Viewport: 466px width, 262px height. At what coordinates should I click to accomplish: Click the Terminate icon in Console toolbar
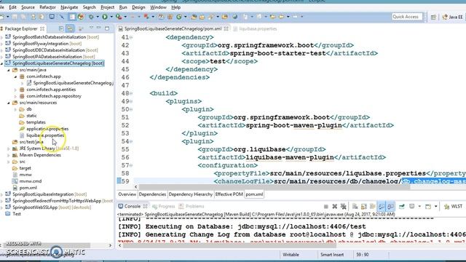tap(326, 207)
